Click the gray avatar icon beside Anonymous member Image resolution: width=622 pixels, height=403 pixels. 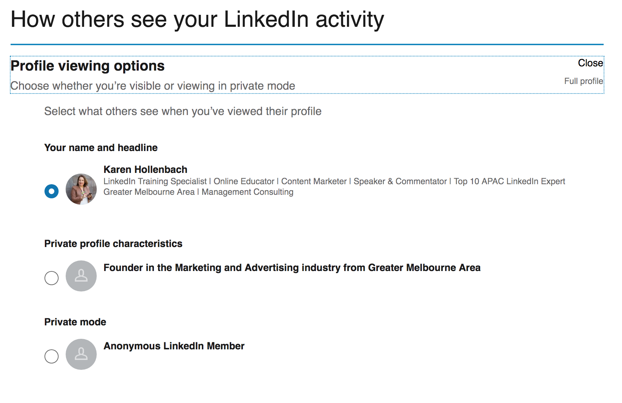(x=81, y=354)
